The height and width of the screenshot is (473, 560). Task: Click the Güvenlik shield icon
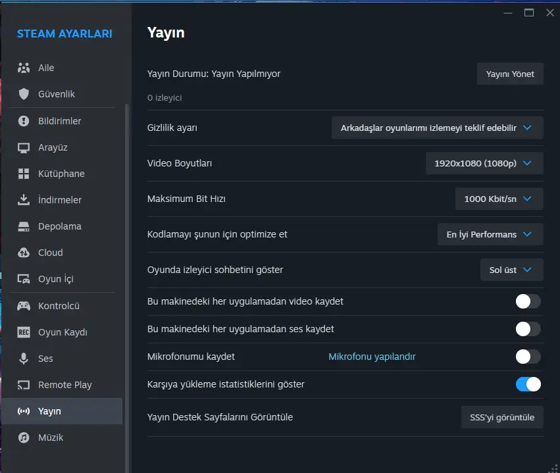click(x=24, y=94)
